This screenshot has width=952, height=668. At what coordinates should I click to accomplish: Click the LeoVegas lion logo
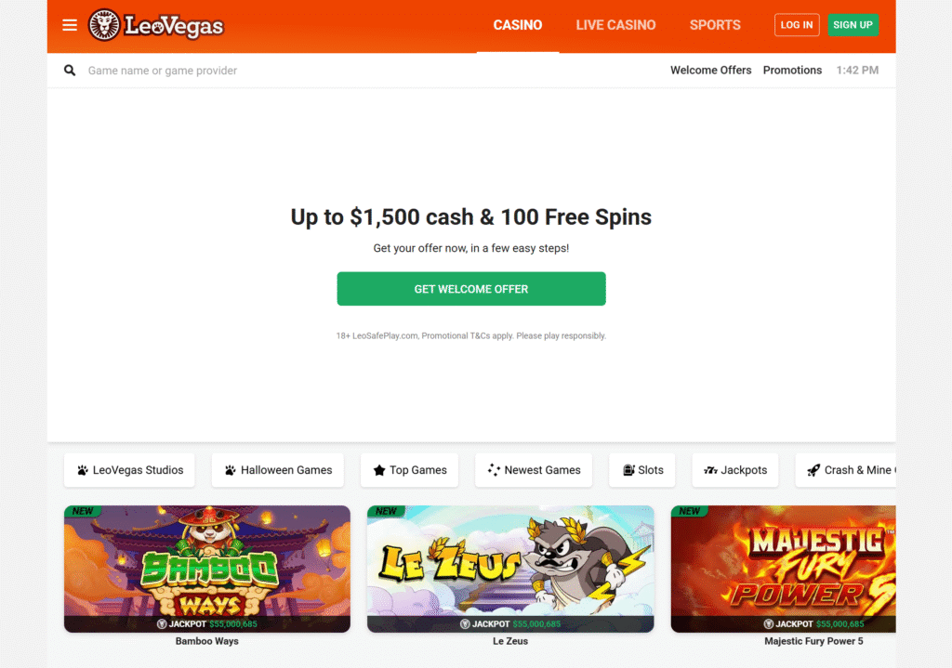click(x=104, y=25)
